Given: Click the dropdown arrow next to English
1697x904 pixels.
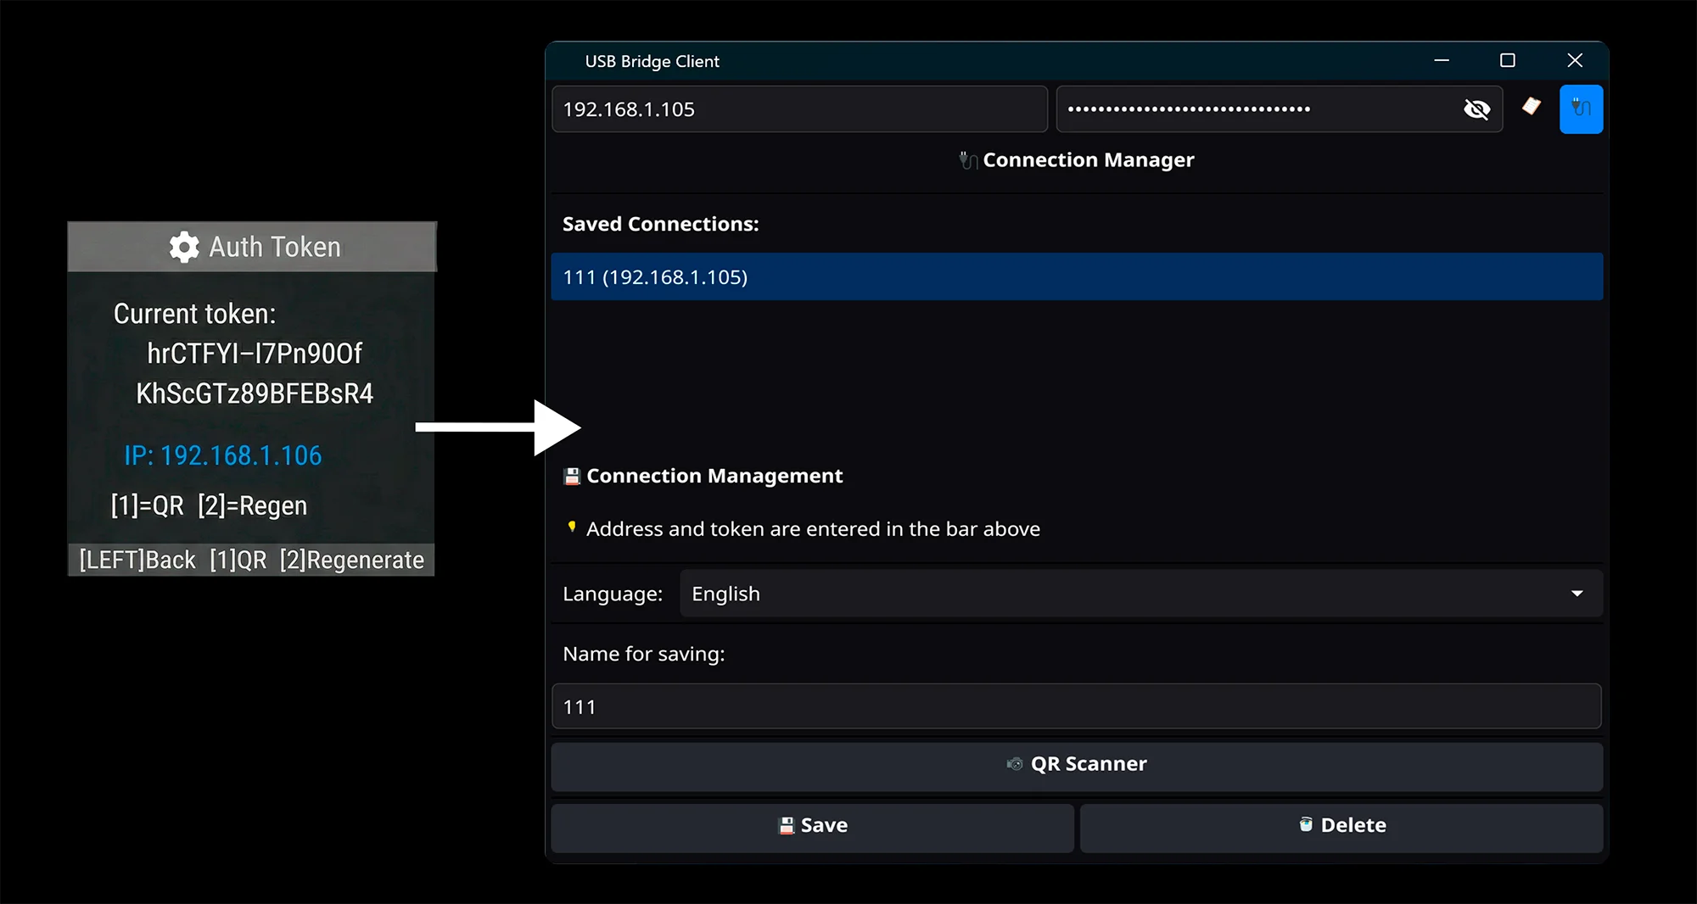Looking at the screenshot, I should pos(1577,593).
